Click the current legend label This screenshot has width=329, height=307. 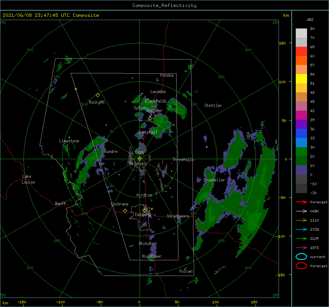tap(318, 257)
